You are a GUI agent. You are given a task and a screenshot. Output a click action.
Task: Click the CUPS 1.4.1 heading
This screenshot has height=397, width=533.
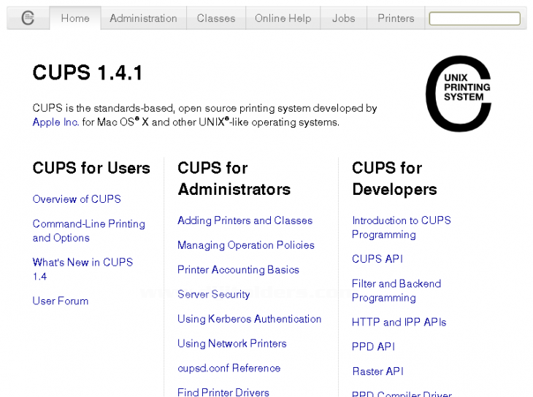pos(88,73)
